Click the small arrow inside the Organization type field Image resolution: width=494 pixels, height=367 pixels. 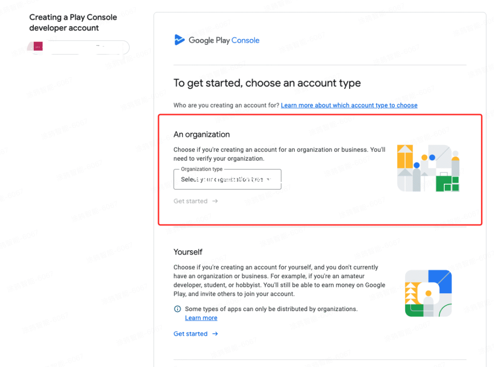click(x=268, y=179)
